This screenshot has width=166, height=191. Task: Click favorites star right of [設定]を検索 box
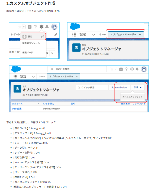[112, 69]
